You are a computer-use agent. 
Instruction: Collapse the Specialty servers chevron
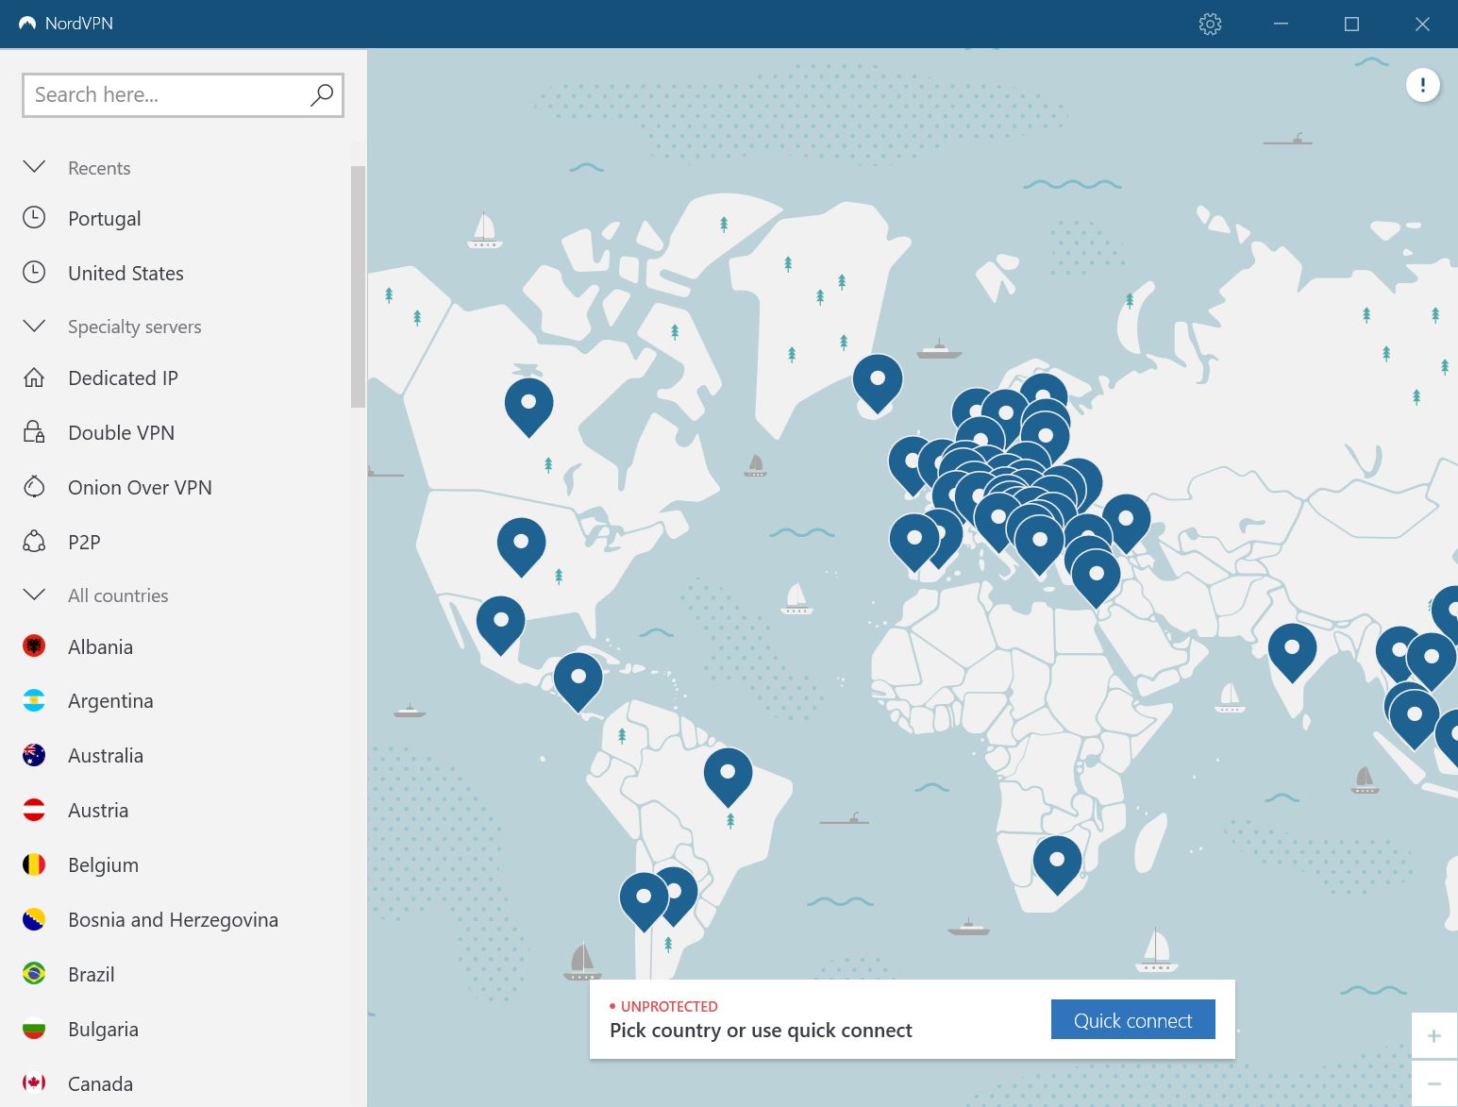pos(34,326)
